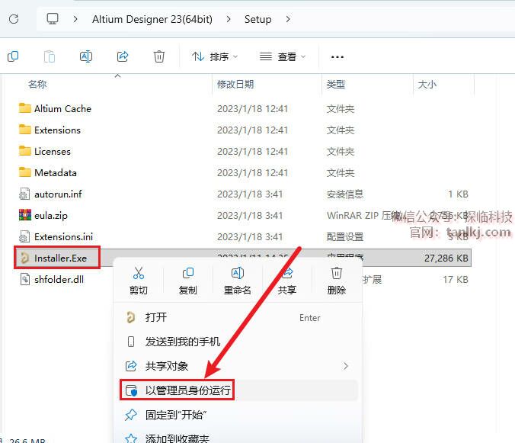
Task: Click 删除 delete in context menu
Action: (337, 281)
